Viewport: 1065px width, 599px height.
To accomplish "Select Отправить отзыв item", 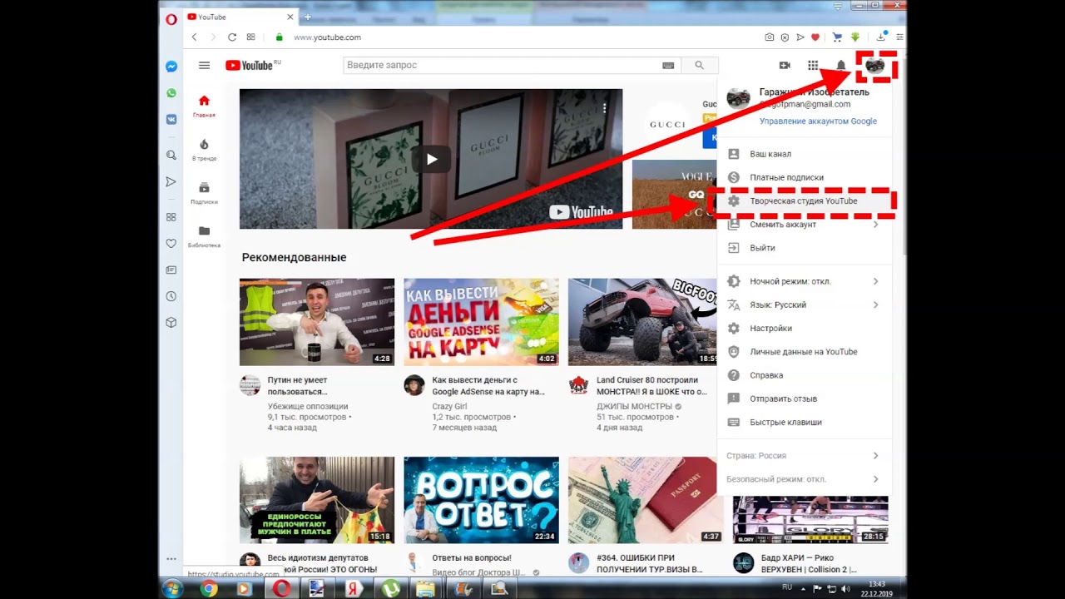I will (x=804, y=399).
